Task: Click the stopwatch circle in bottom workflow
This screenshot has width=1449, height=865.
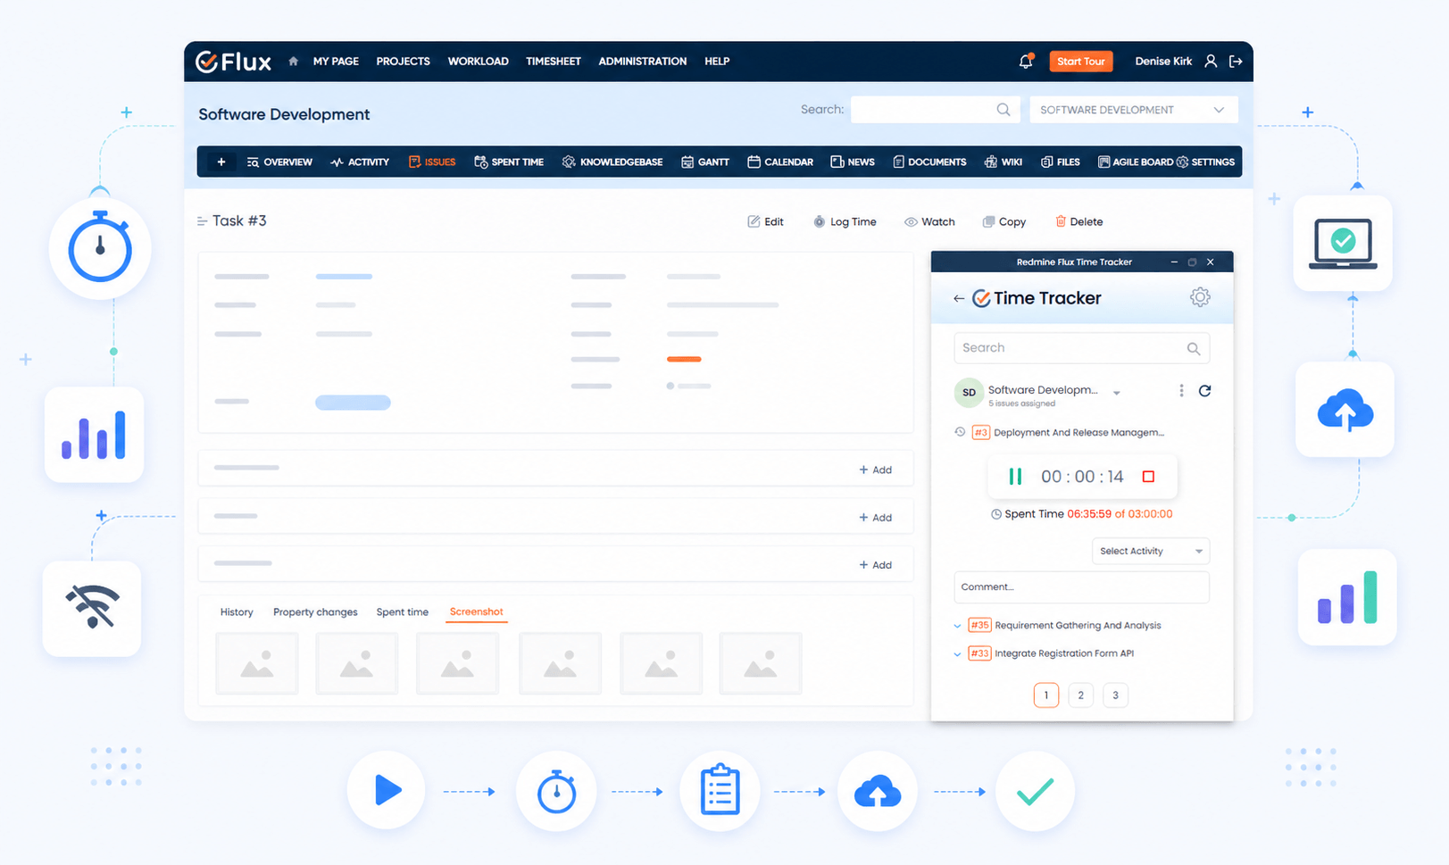Action: (x=556, y=791)
